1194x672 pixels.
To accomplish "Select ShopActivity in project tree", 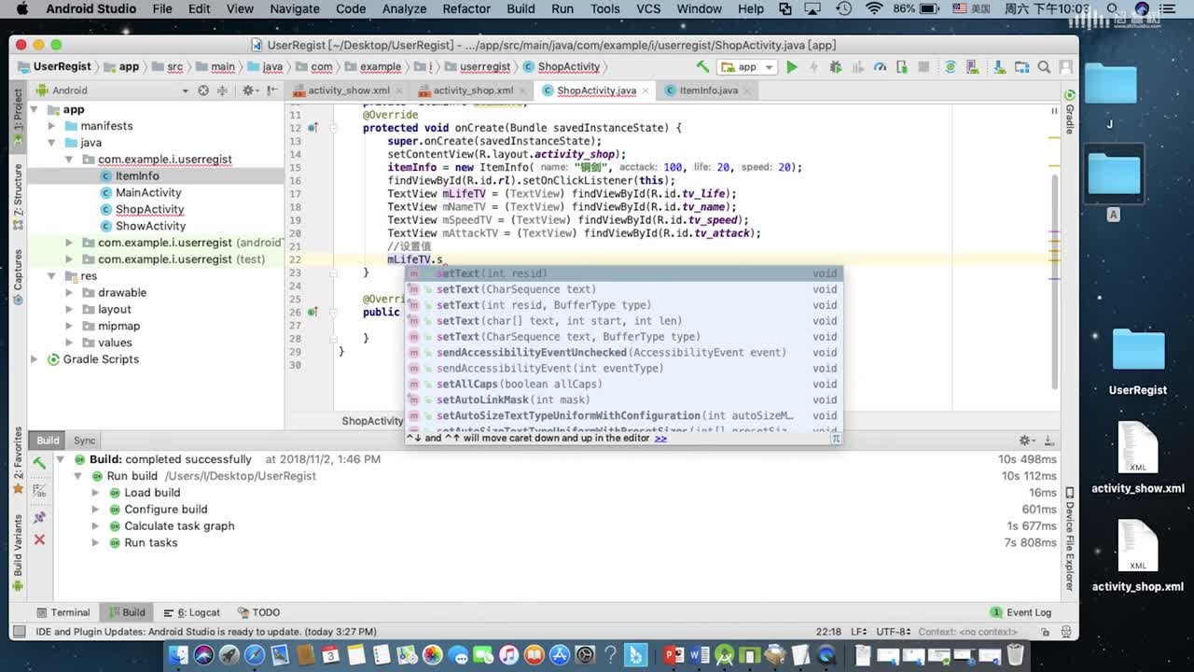I will [149, 209].
